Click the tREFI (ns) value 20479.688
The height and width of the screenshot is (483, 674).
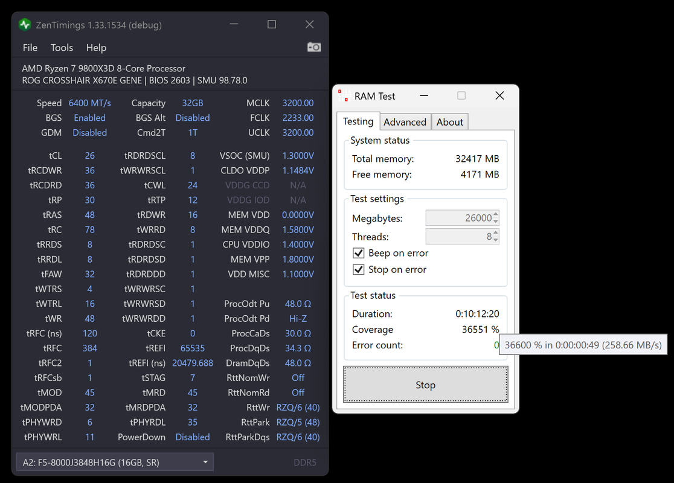[x=193, y=363]
